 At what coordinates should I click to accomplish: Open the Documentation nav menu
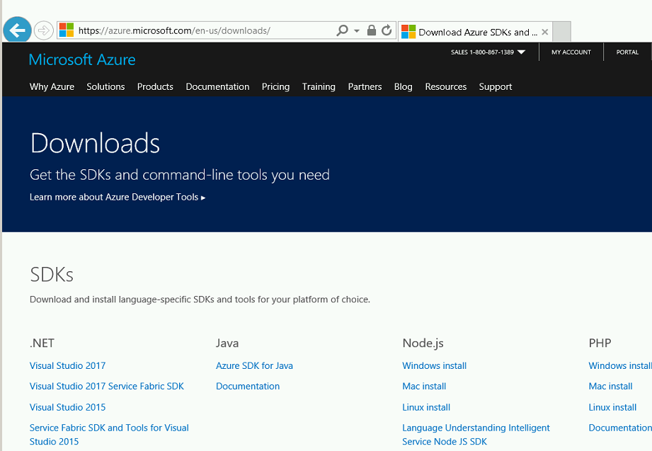coord(217,86)
